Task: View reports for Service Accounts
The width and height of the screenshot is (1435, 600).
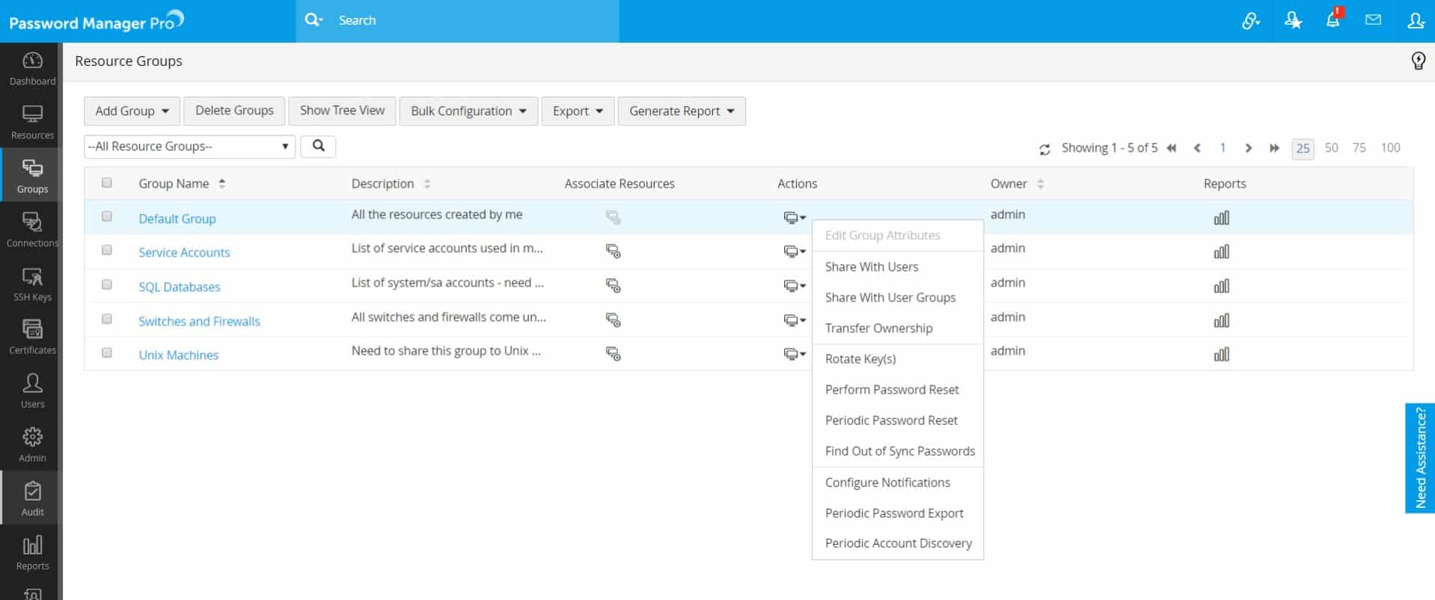Action: pyautogui.click(x=1221, y=251)
